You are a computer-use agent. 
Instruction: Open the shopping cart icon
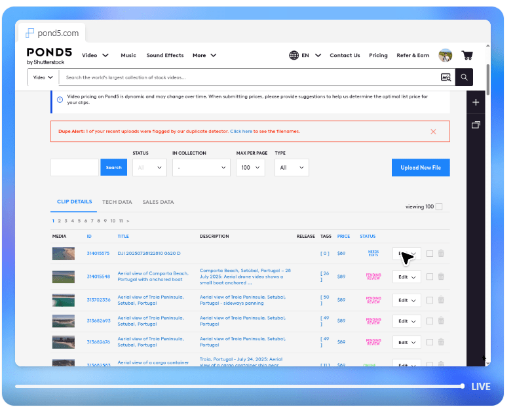(x=467, y=56)
